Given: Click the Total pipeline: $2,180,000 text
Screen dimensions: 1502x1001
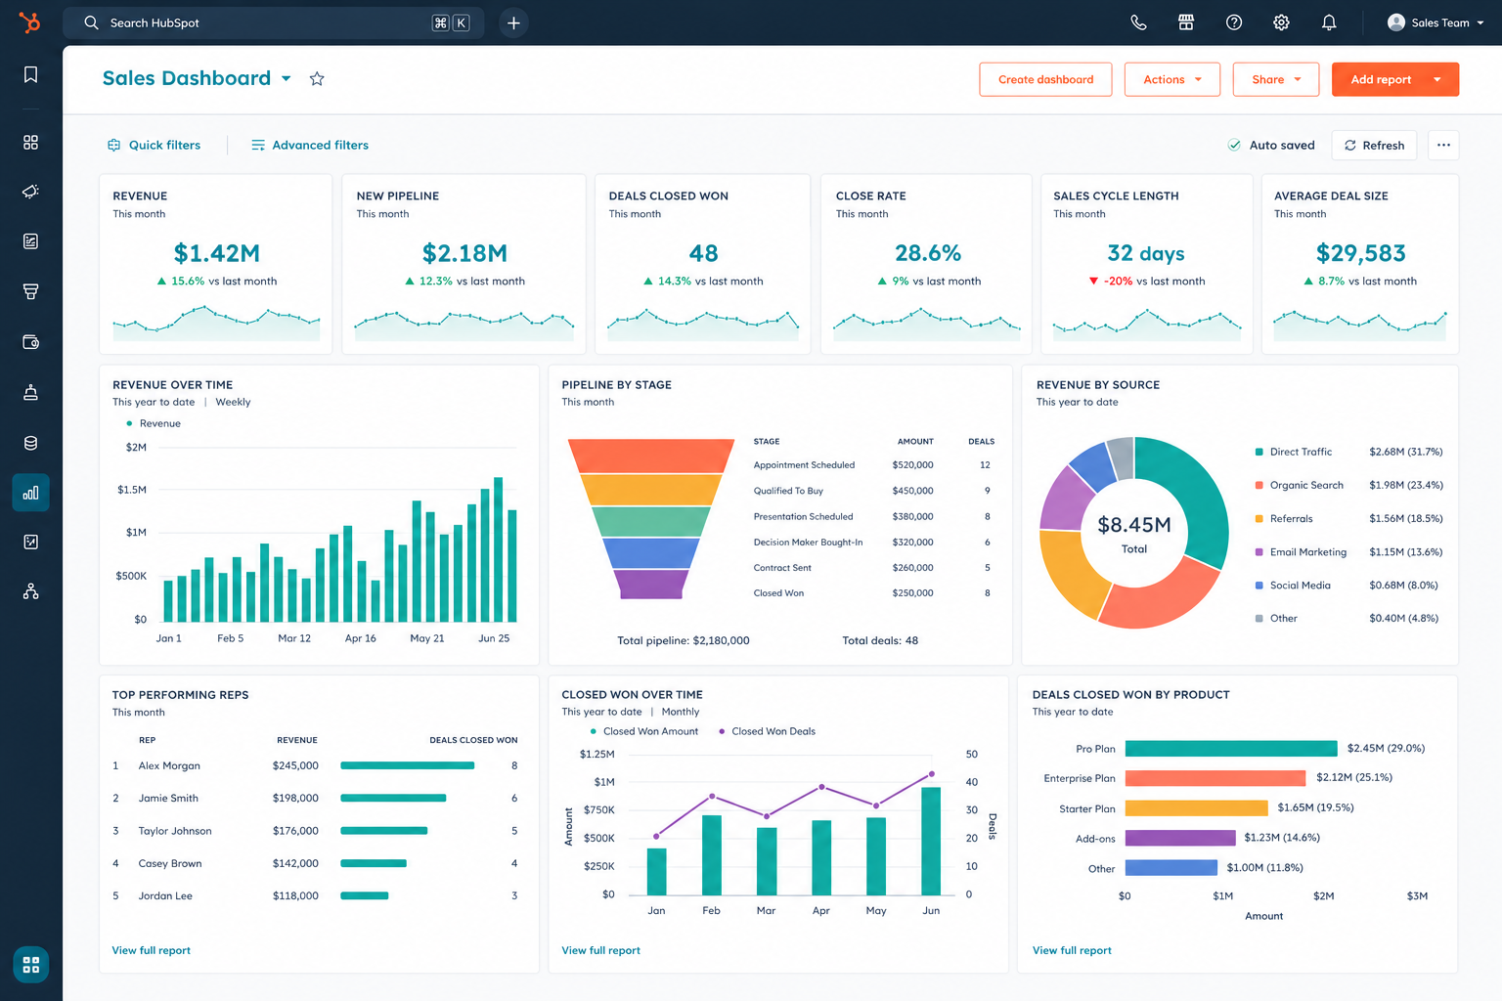Looking at the screenshot, I should tap(684, 640).
